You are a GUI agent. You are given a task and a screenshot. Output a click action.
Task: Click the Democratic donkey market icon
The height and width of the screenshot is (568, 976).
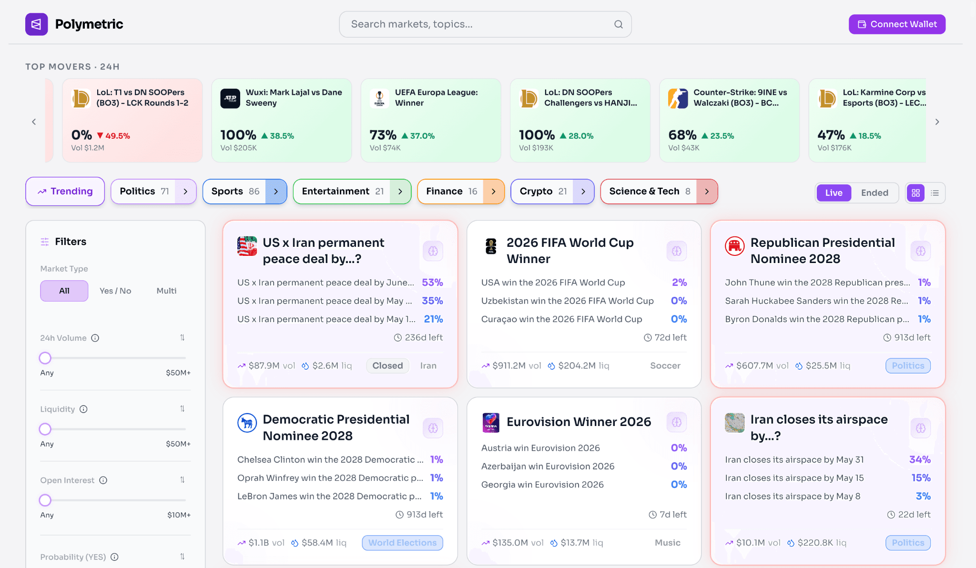[x=247, y=423]
